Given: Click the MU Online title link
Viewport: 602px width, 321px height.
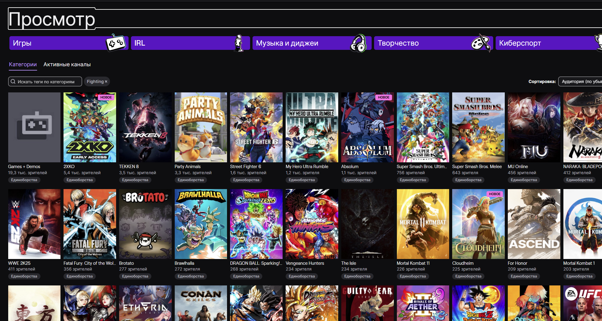Looking at the screenshot, I should 518,167.
